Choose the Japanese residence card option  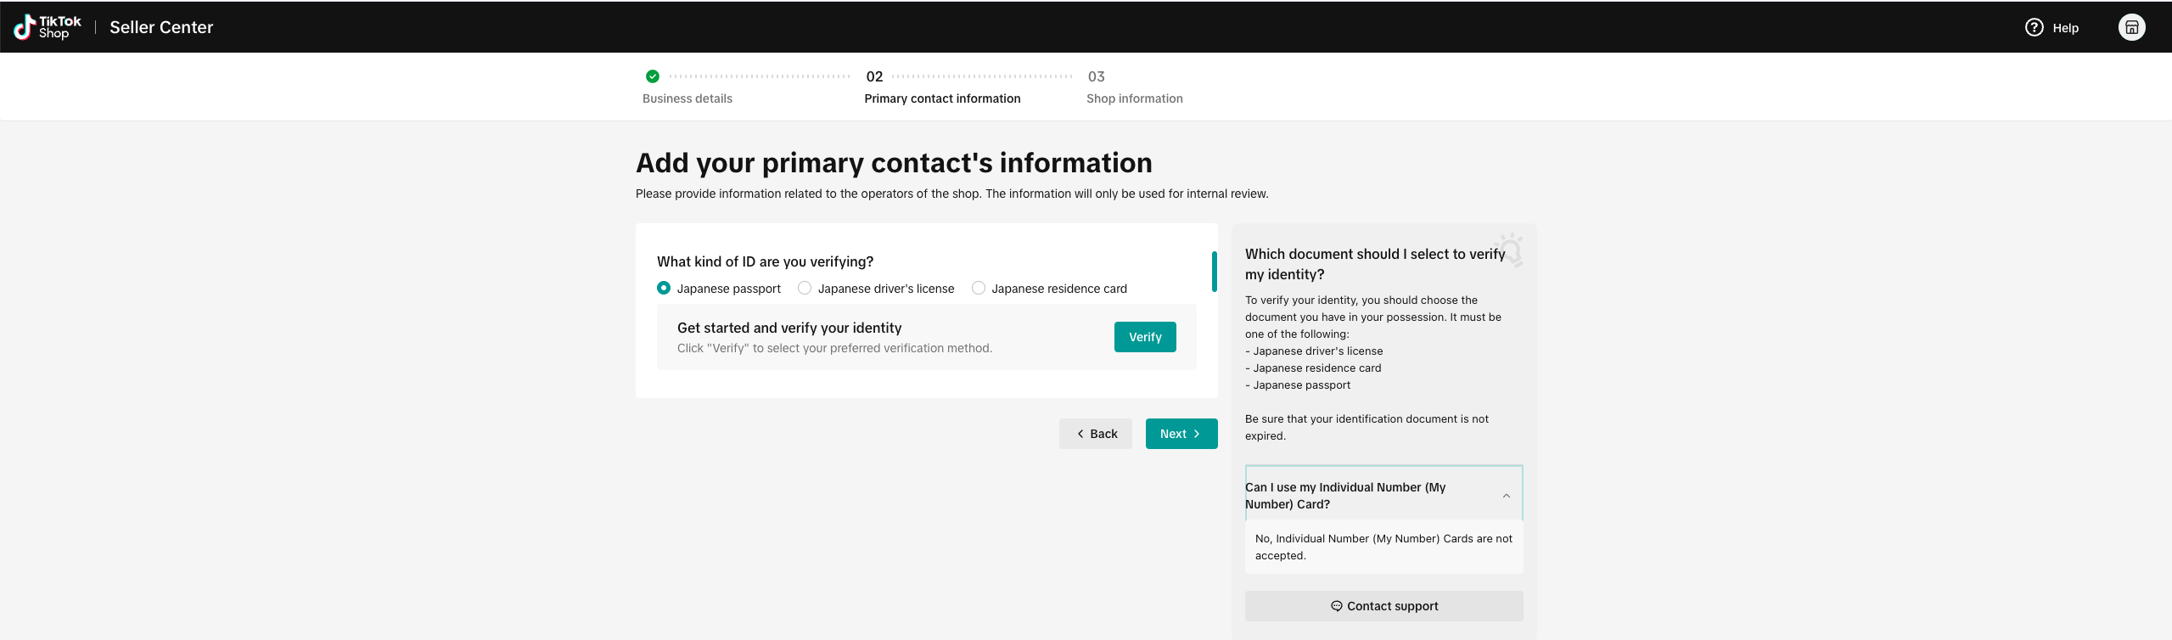click(979, 289)
